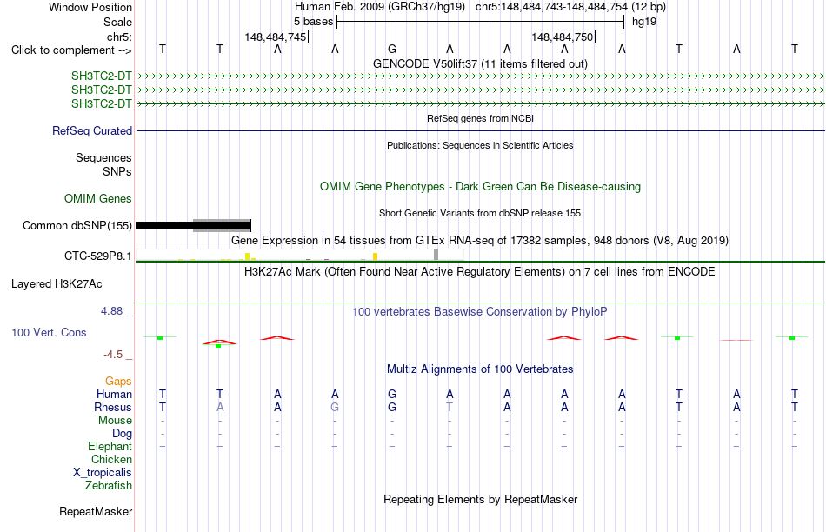Screen dimensions: 826x532
Task: Click the gray bar in the GTEx expression graph
Action: (436, 255)
